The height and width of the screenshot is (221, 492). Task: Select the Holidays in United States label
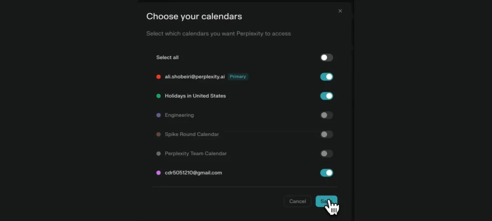[195, 96]
